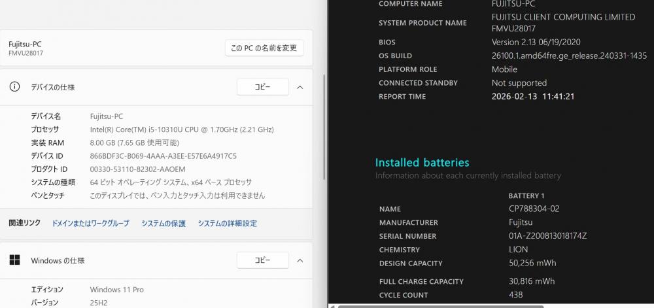The height and width of the screenshot is (308, 654).
Task: Open the システムの保護 link
Action: [163, 224]
